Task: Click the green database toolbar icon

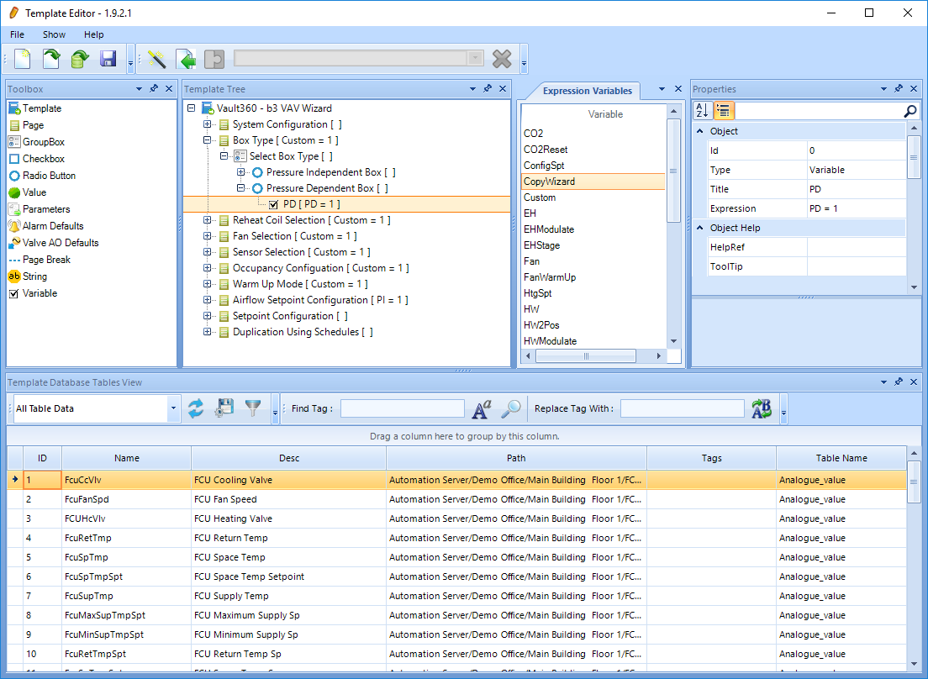Action: [x=79, y=59]
